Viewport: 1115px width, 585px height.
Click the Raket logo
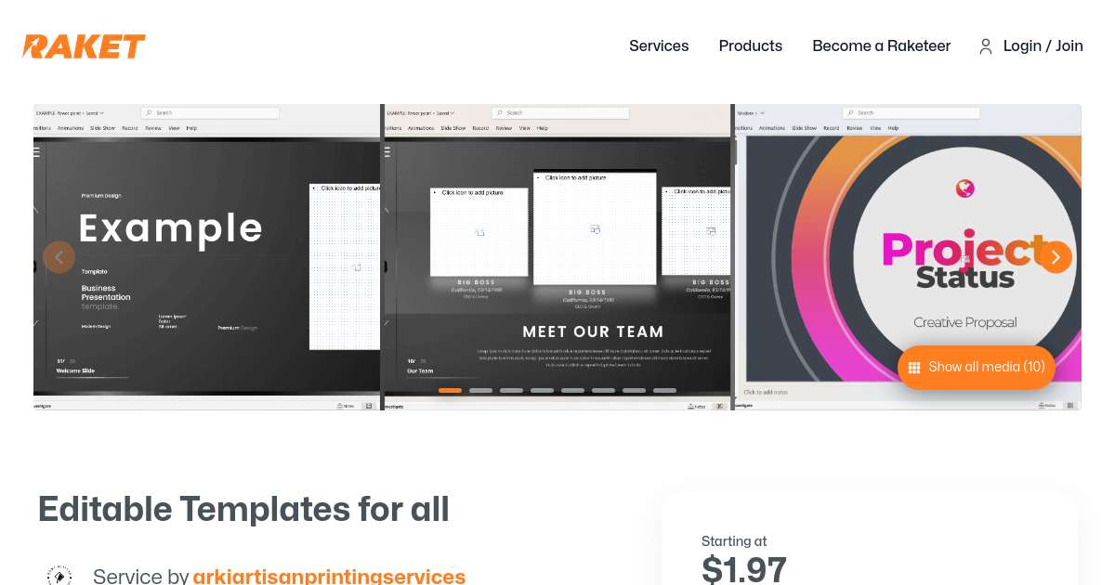pos(84,46)
